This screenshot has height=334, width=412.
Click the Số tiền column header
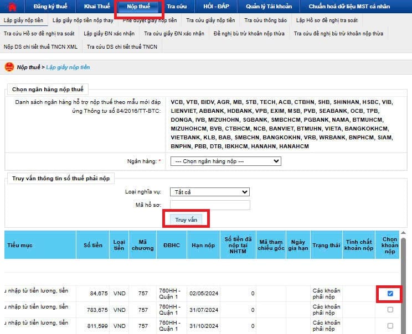tap(93, 245)
